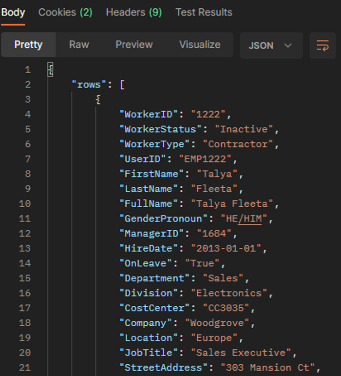The width and height of the screenshot is (341, 376).
Task: Select the Pretty view
Action: tap(28, 44)
